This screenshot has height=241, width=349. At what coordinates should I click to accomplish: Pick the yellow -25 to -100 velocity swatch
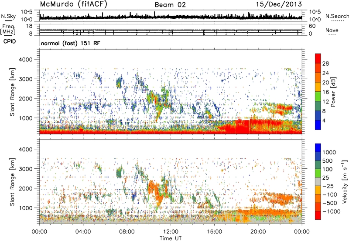coord(318,190)
